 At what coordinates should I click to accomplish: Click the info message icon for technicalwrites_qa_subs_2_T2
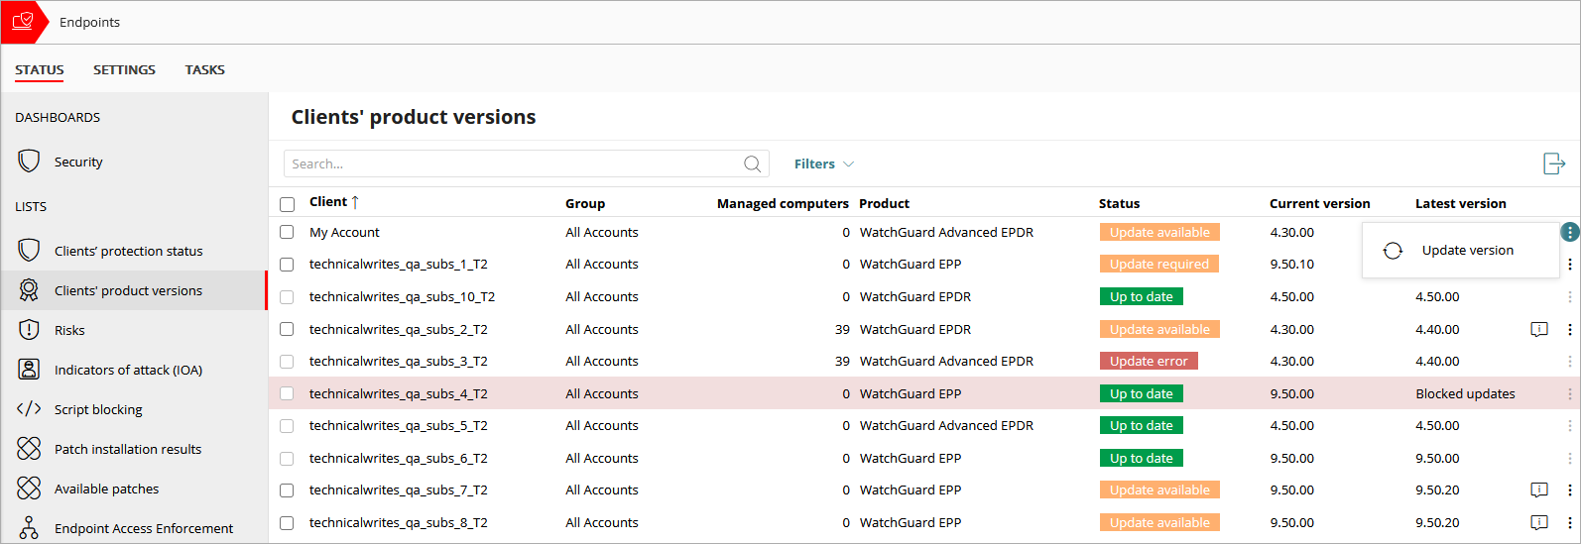(1539, 329)
